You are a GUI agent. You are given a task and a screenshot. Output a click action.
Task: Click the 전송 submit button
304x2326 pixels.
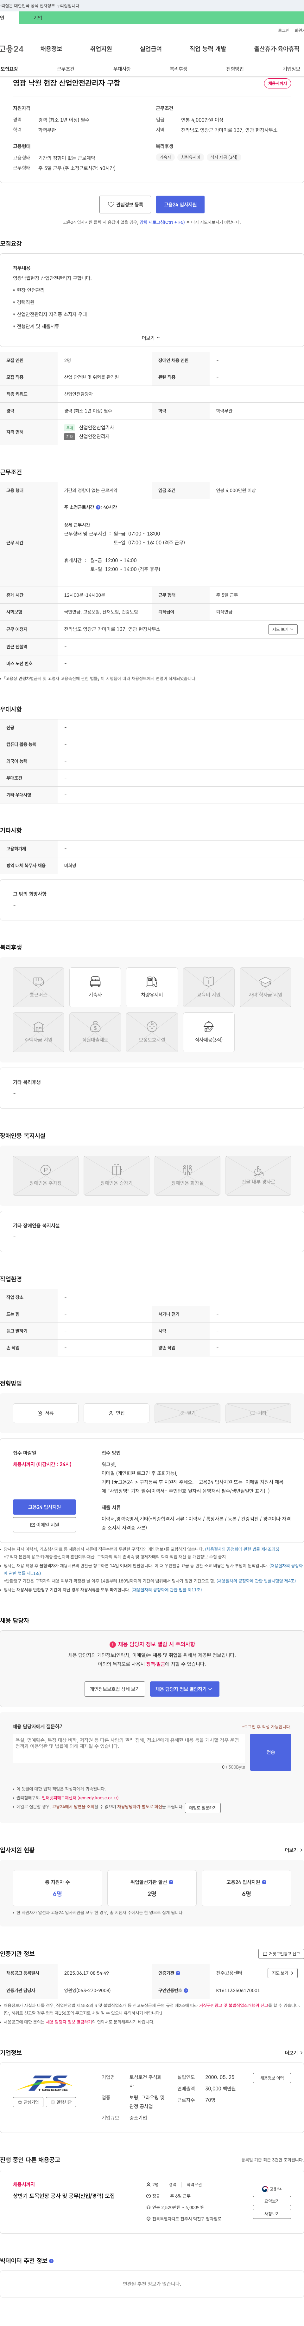(271, 1752)
